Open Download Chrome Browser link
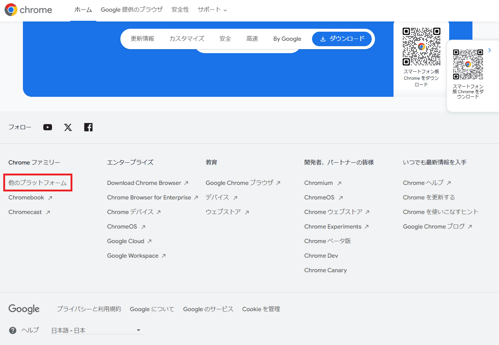Viewport: 499px width, 345px height. 148,183
